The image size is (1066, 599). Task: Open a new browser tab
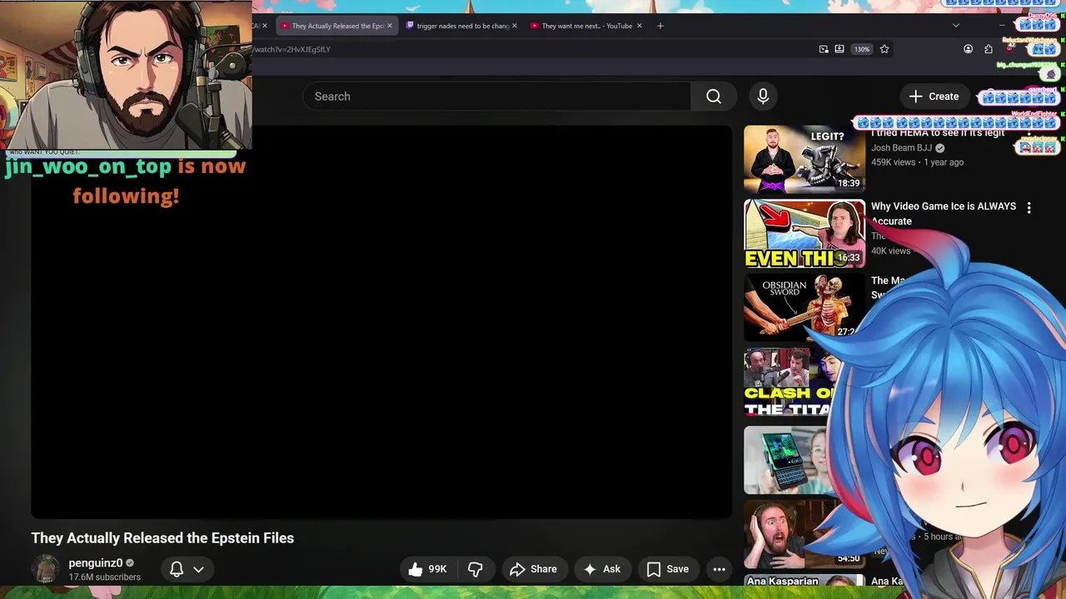pos(660,26)
